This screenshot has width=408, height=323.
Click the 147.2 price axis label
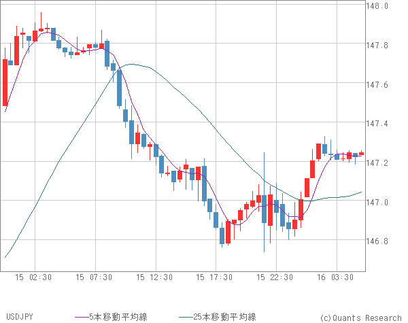pyautogui.click(x=377, y=163)
